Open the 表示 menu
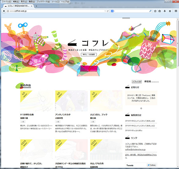179x169 pixels. tap(24, 2)
